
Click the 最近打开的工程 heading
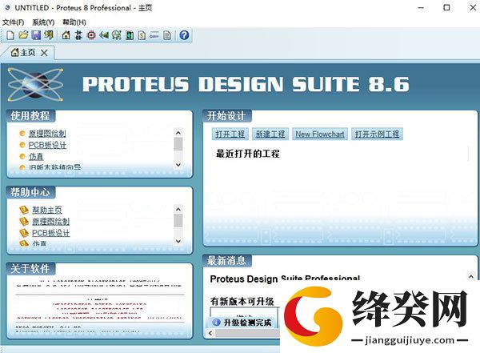248,154
